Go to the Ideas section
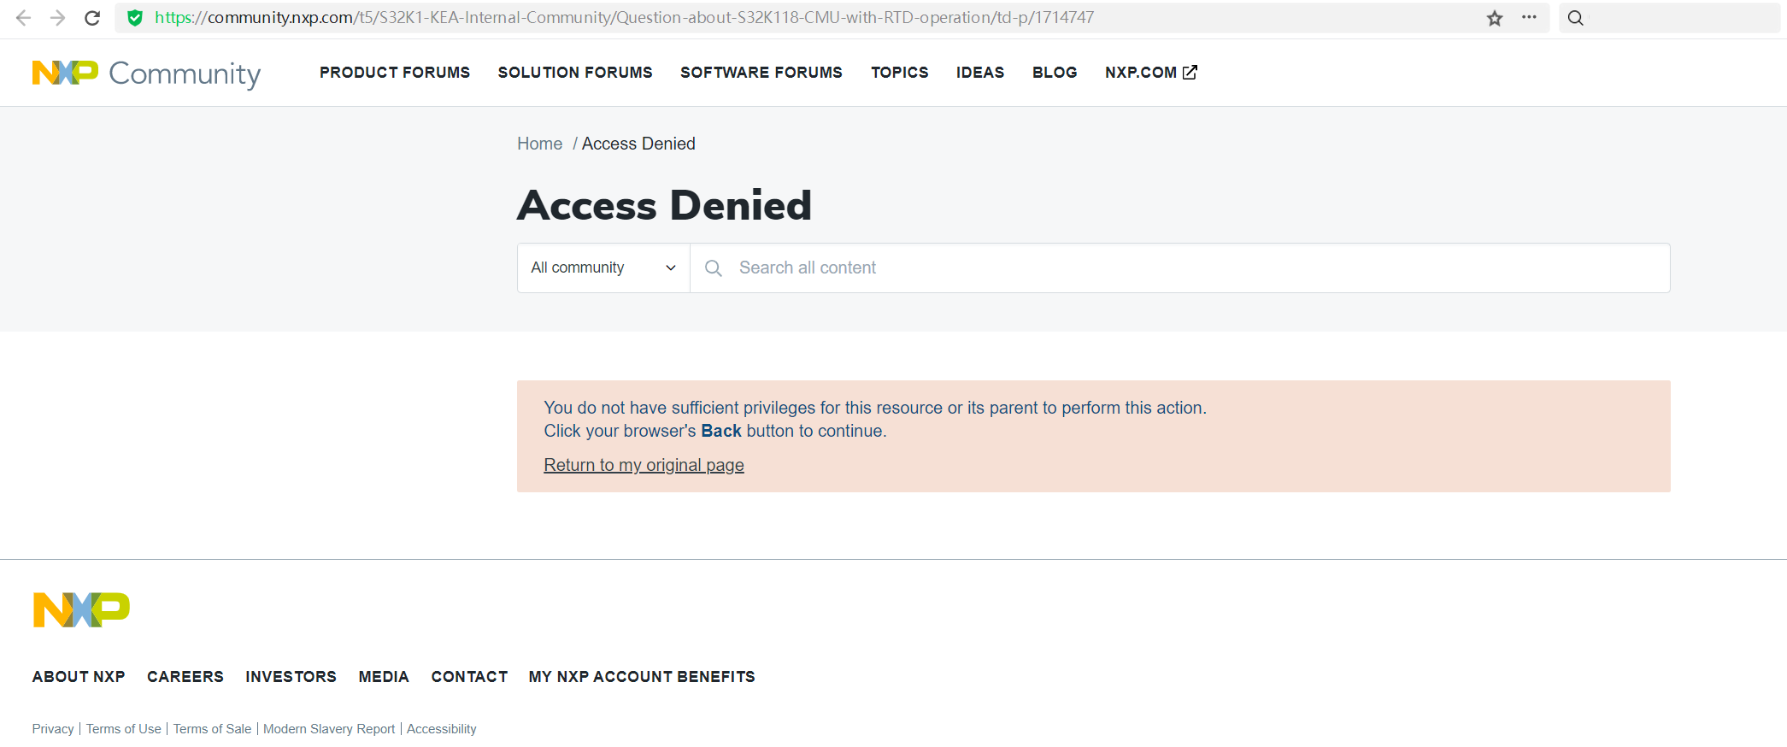The height and width of the screenshot is (747, 1787). (x=980, y=73)
